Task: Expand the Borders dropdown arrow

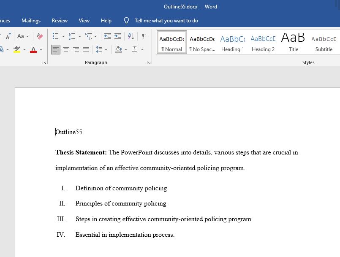Action: coord(142,50)
